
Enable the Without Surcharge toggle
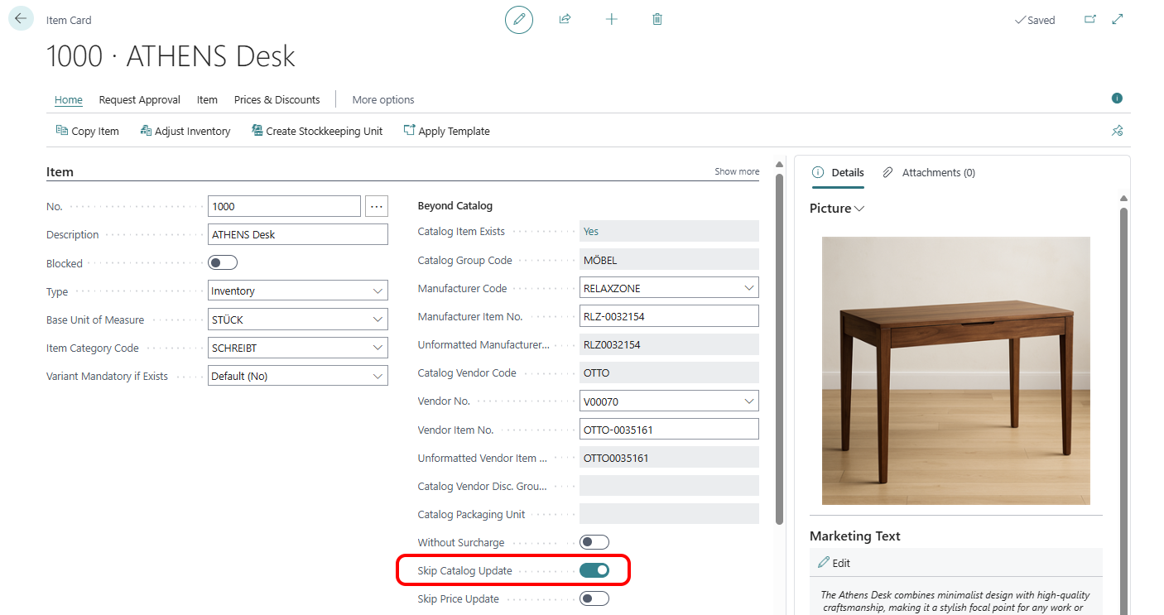tap(594, 542)
